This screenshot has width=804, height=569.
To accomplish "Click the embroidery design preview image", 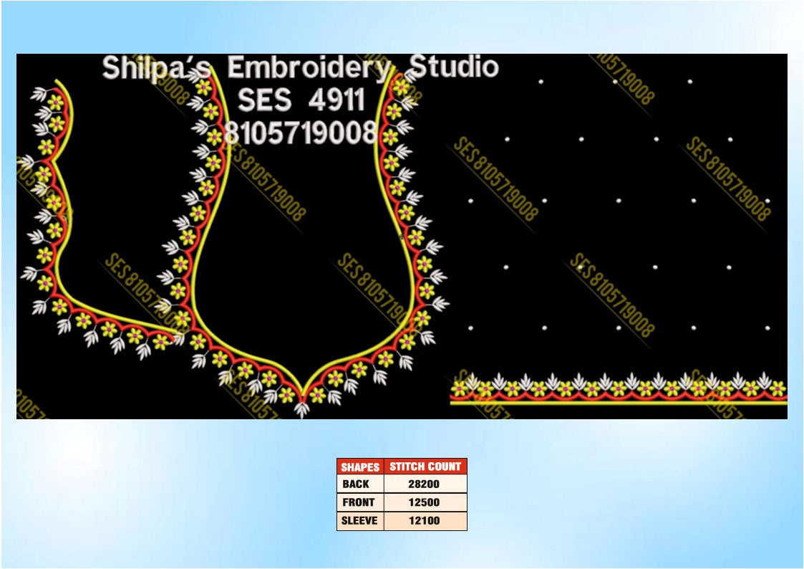I will (x=402, y=236).
